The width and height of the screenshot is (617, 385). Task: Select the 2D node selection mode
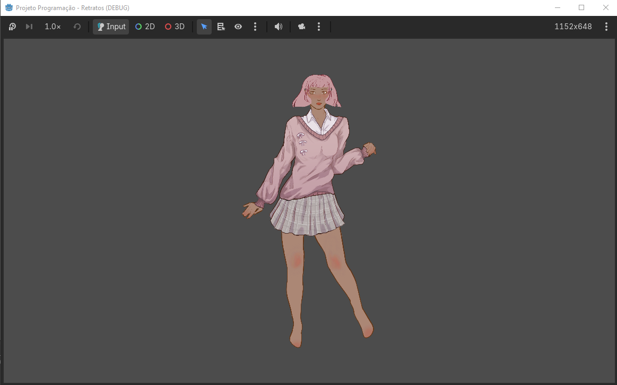(145, 27)
